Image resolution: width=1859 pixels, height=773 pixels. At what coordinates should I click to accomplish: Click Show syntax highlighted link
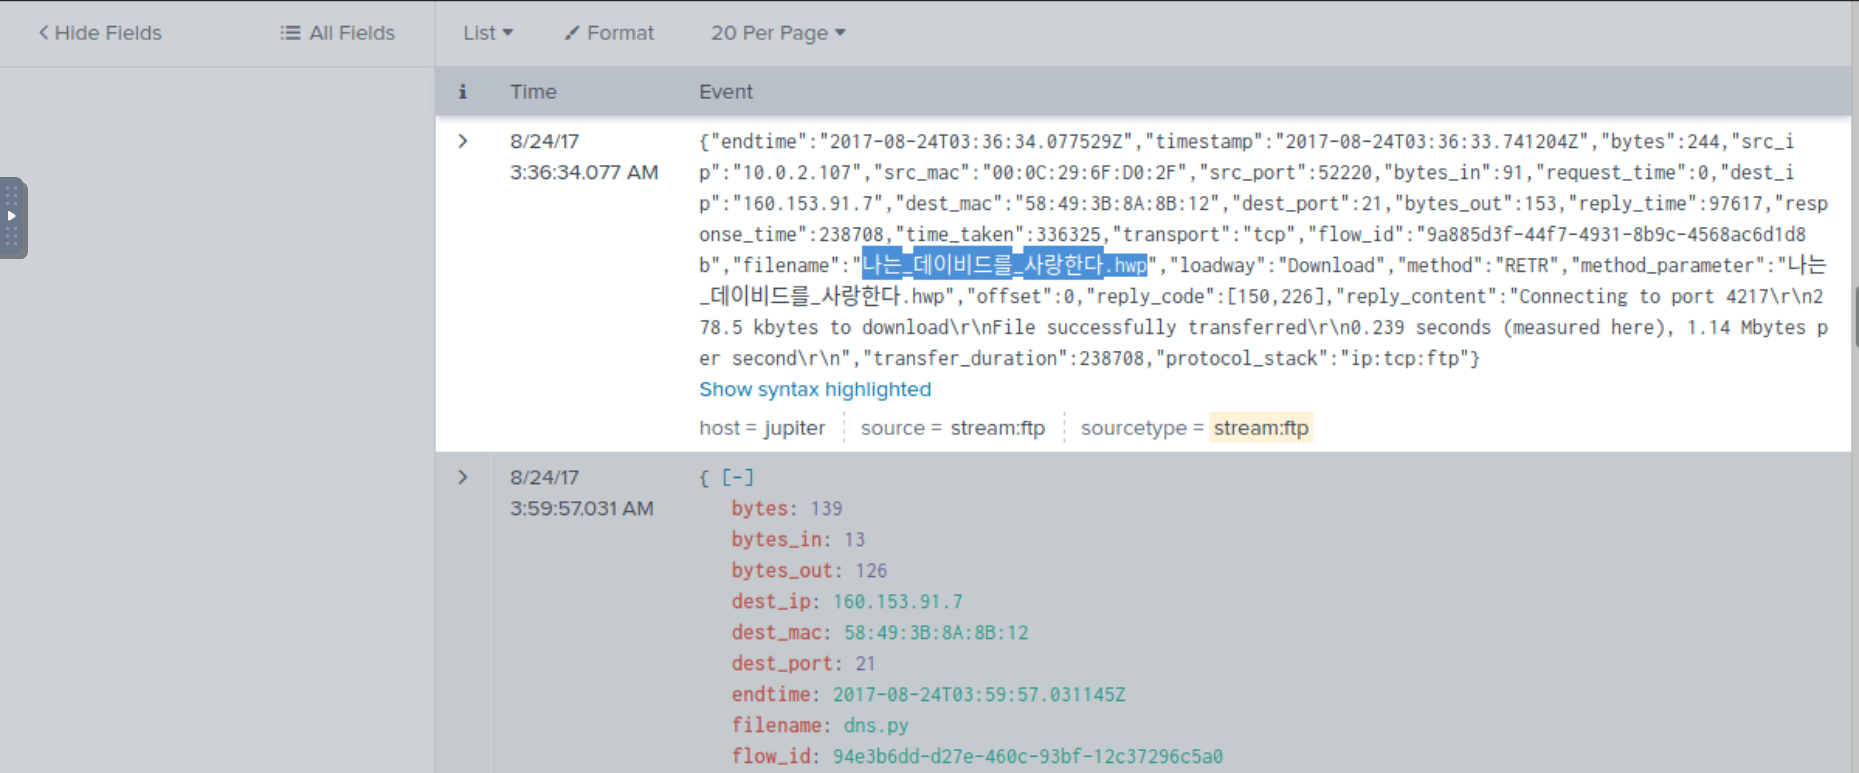point(815,389)
